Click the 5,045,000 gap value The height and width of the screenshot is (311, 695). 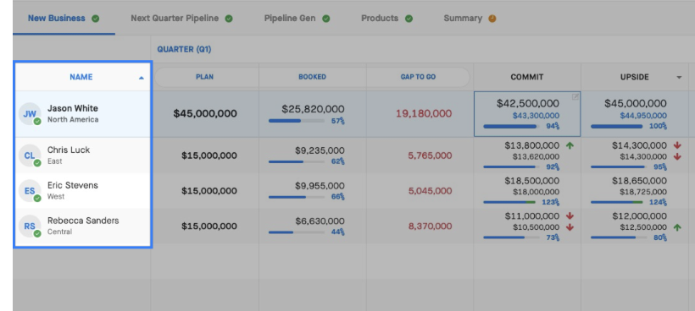click(431, 191)
